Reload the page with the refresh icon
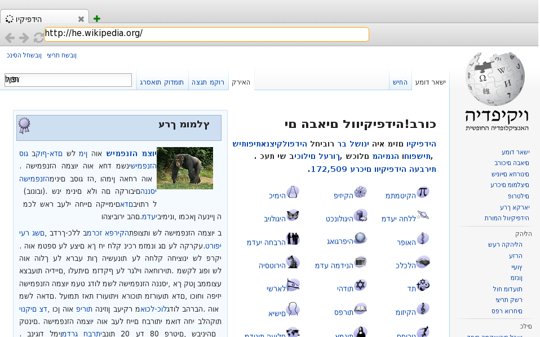The width and height of the screenshot is (540, 337). point(38,38)
